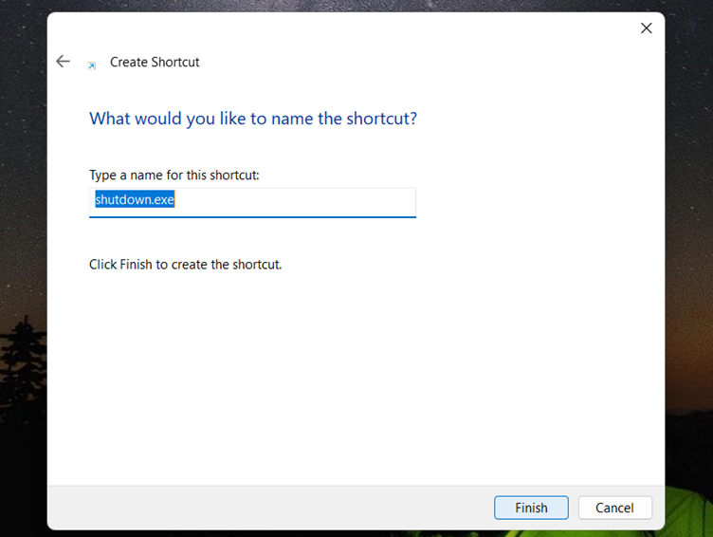Click the Create Shortcut title text
The image size is (713, 537).
(x=155, y=62)
